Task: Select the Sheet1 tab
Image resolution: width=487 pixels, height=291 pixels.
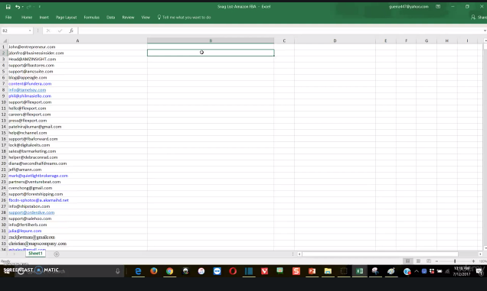Action: [35, 254]
